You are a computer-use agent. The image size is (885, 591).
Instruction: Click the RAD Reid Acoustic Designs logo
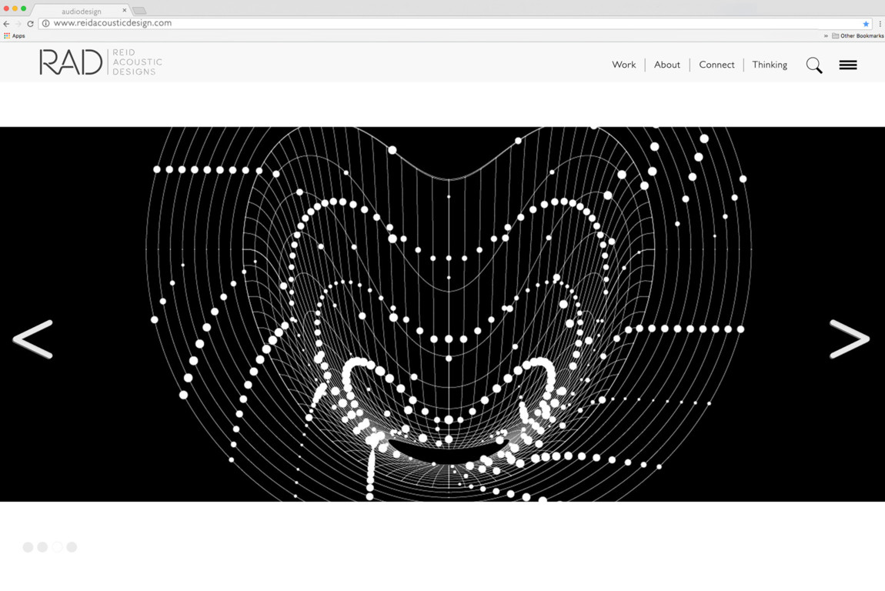[x=100, y=62]
